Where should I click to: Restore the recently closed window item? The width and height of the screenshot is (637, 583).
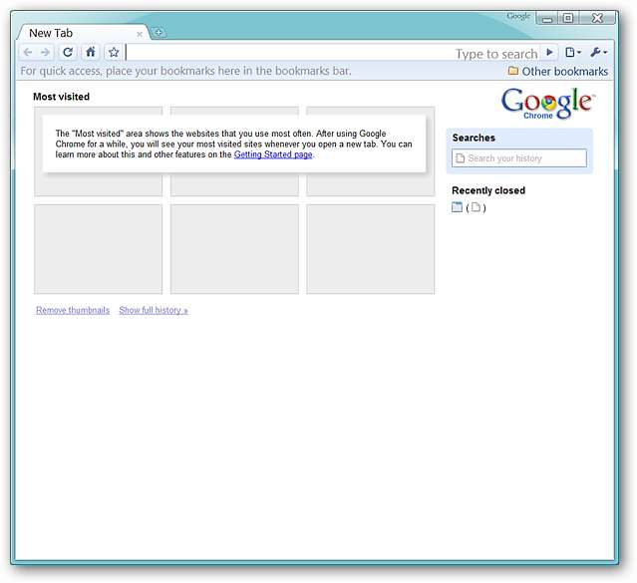469,207
